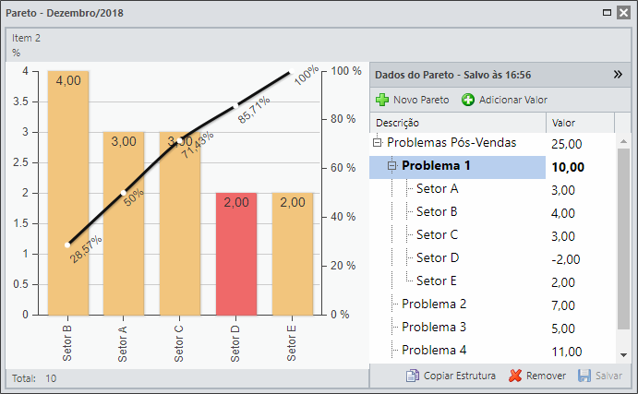The height and width of the screenshot is (394, 638).
Task: Click the Descrição column header
Action: click(x=458, y=123)
